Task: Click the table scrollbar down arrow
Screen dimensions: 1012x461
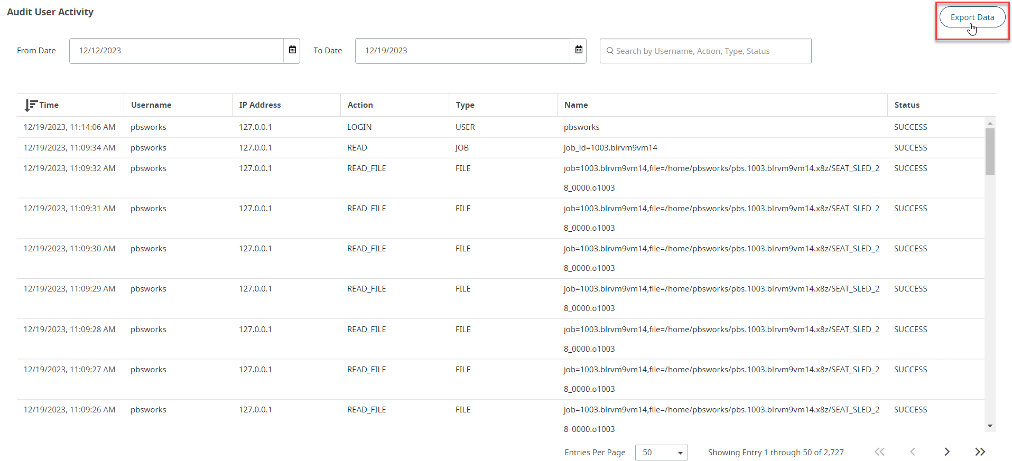Action: pyautogui.click(x=990, y=426)
